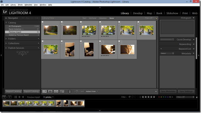This screenshot has width=201, height=113.
Task: Open the 11 photos source dropdown
Action: tap(48, 97)
